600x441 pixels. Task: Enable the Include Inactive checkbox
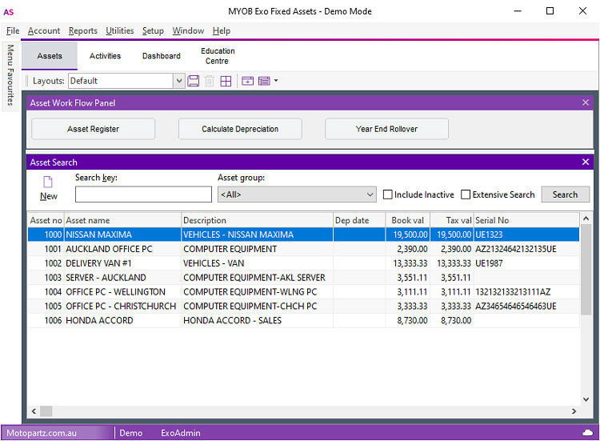pyautogui.click(x=388, y=194)
